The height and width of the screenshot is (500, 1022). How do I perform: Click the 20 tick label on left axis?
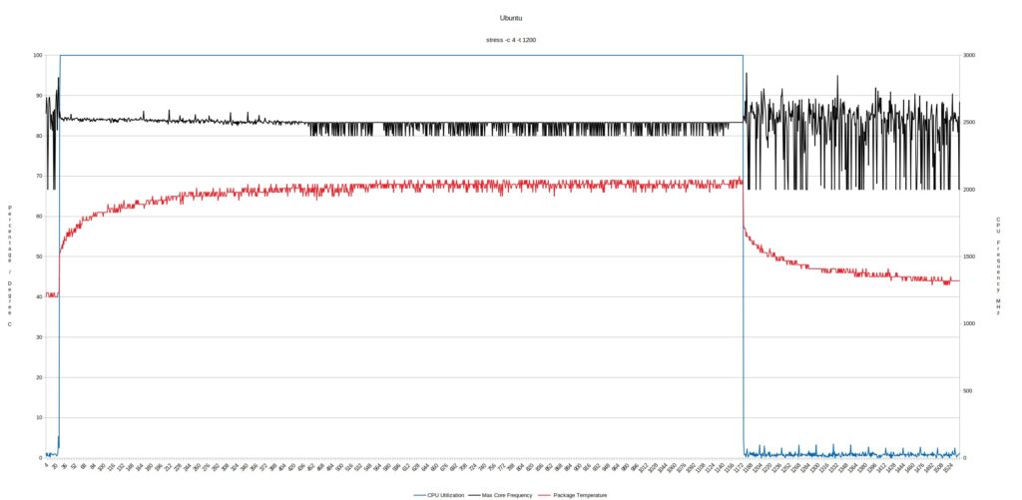pos(39,377)
